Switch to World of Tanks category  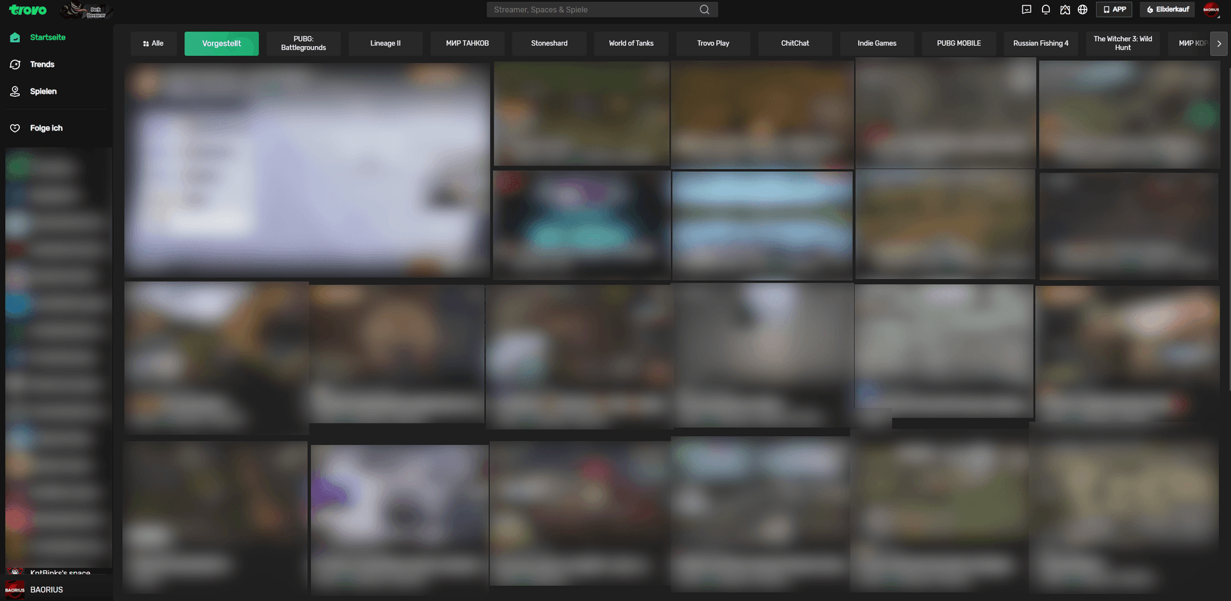click(632, 44)
